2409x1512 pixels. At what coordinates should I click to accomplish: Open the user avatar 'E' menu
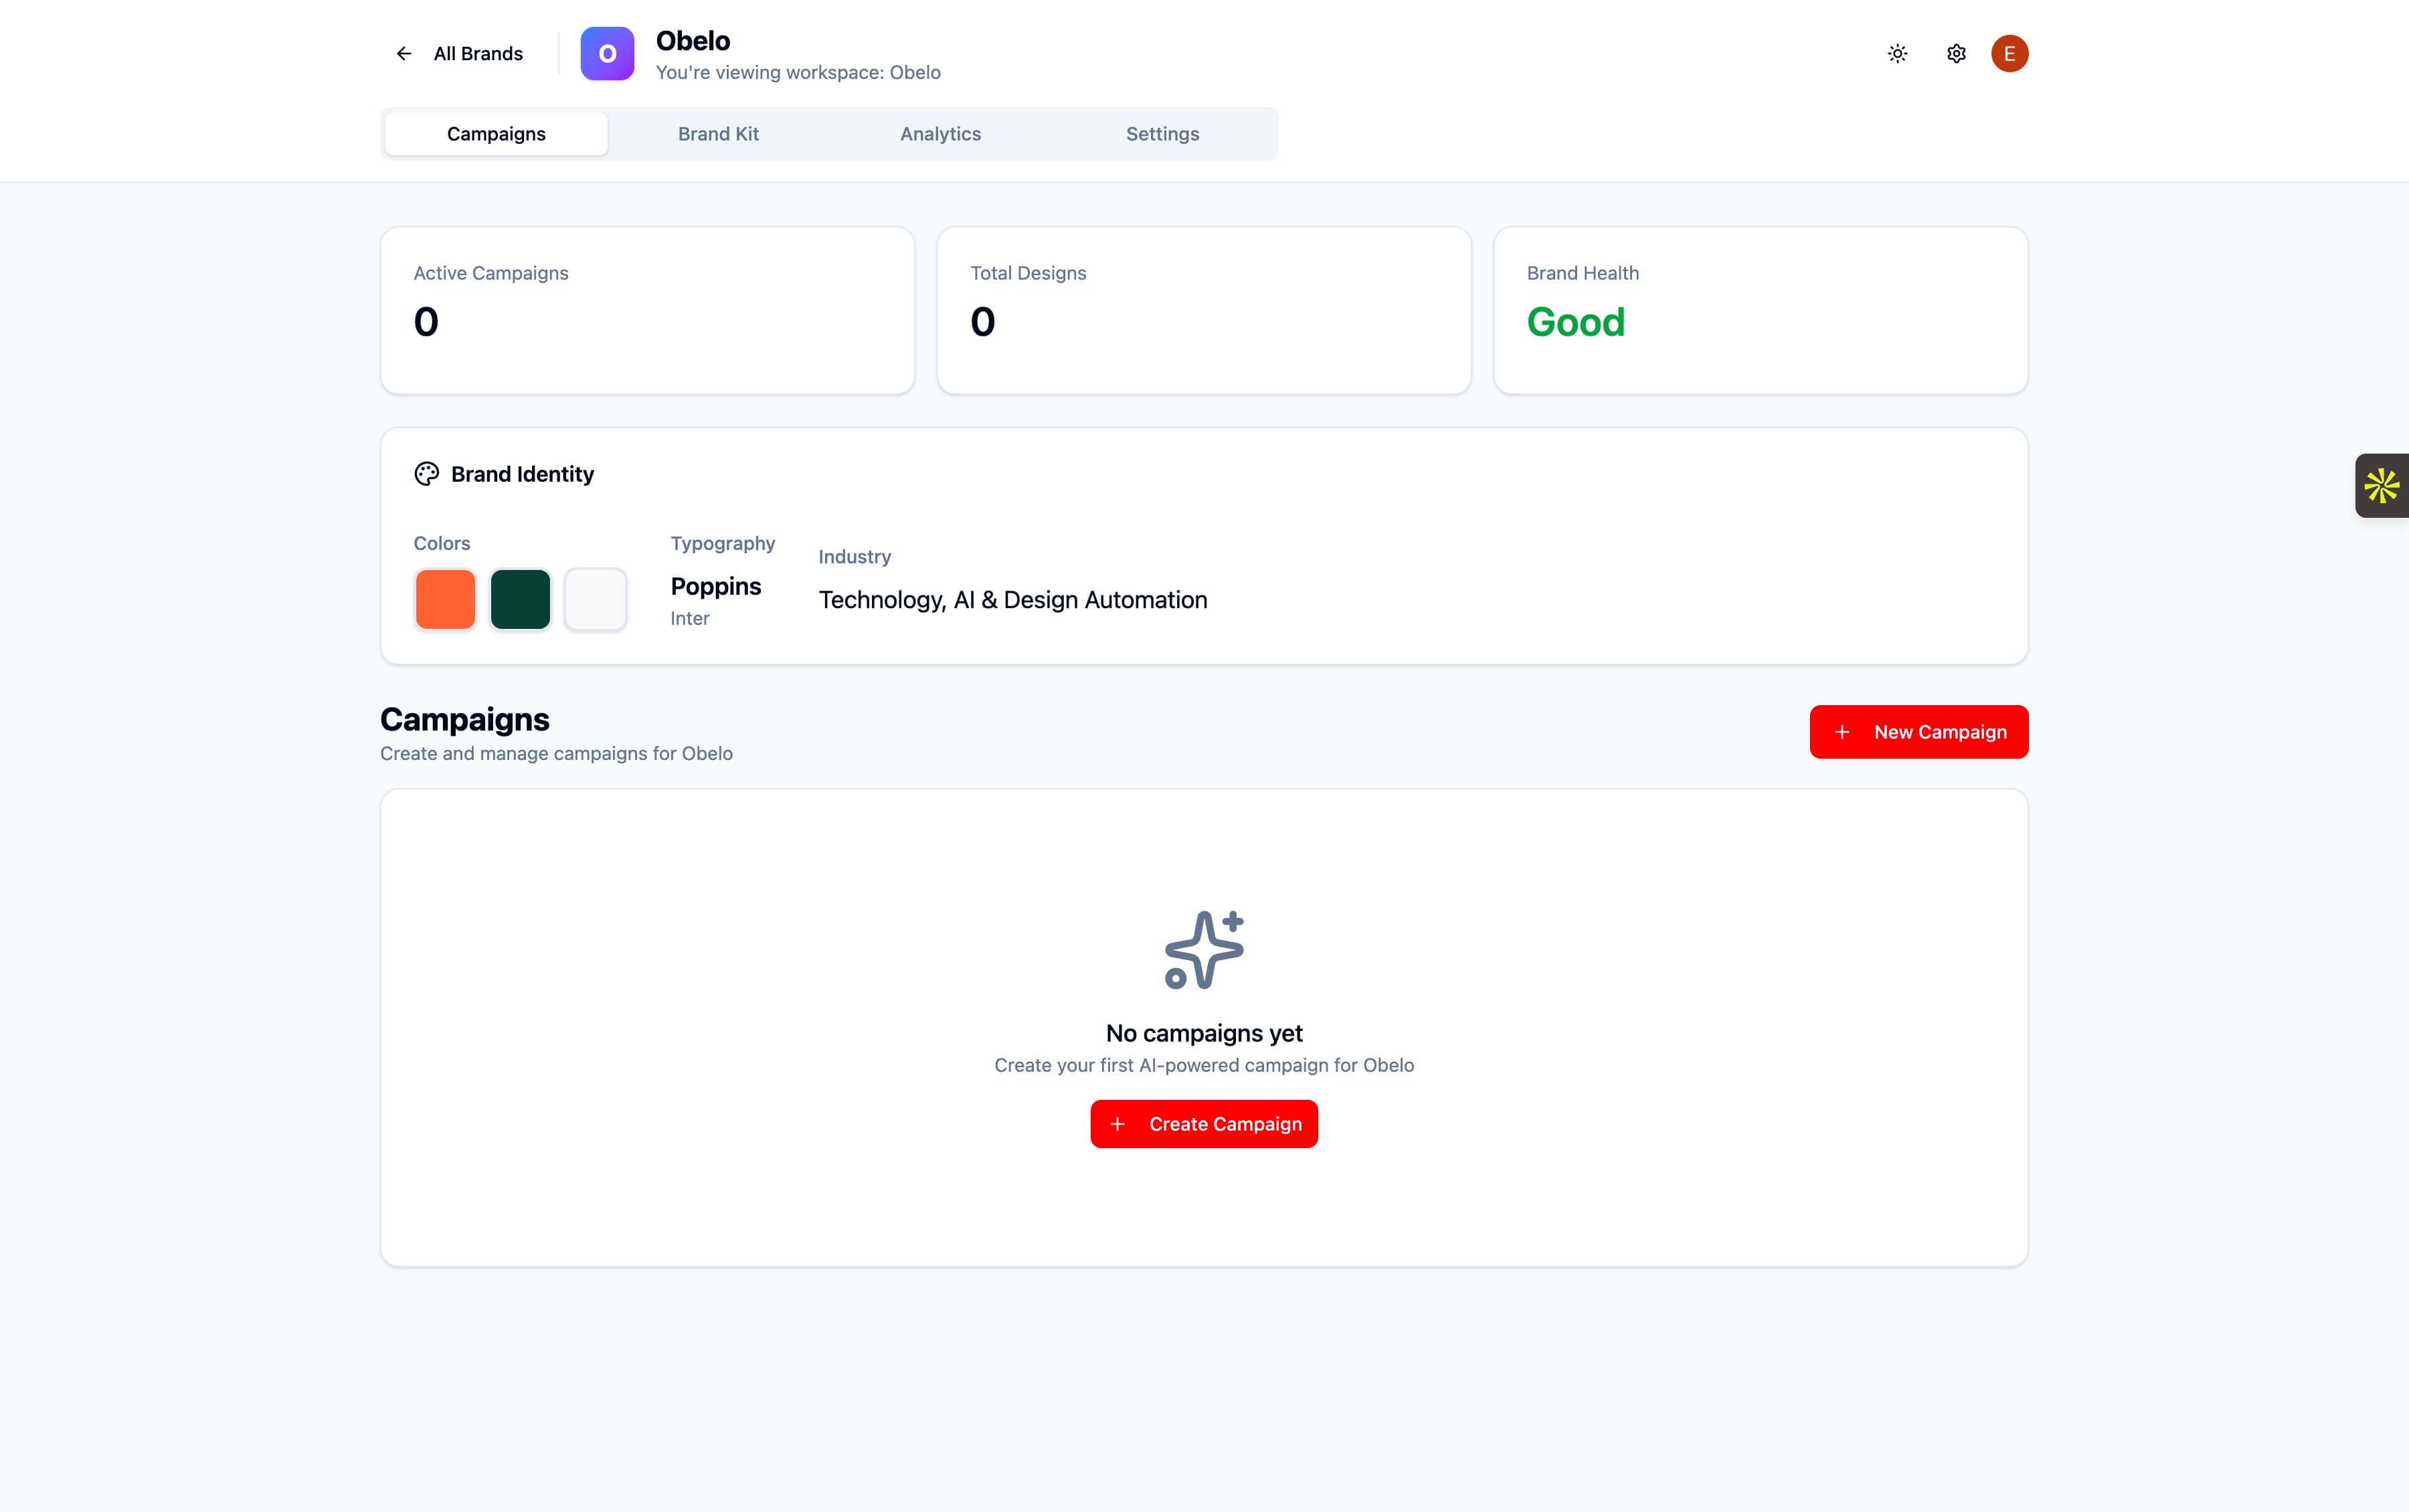(2009, 54)
